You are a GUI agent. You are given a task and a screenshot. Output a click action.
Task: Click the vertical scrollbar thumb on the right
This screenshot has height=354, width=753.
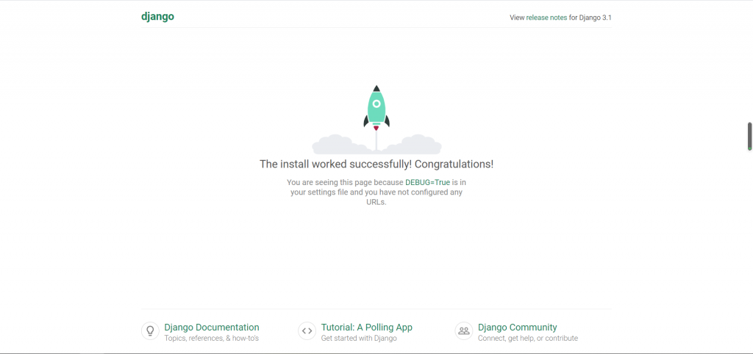tap(749, 136)
